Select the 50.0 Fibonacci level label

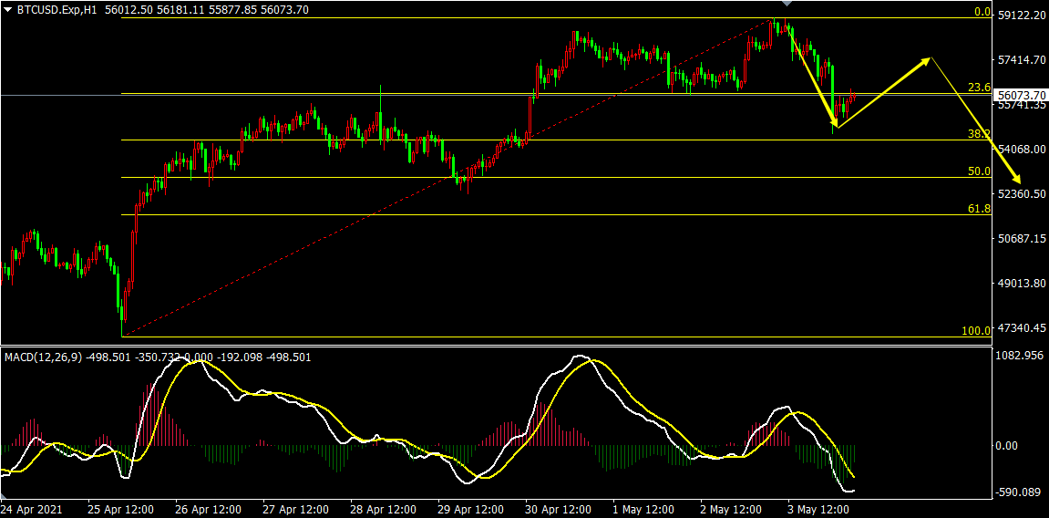pos(980,171)
